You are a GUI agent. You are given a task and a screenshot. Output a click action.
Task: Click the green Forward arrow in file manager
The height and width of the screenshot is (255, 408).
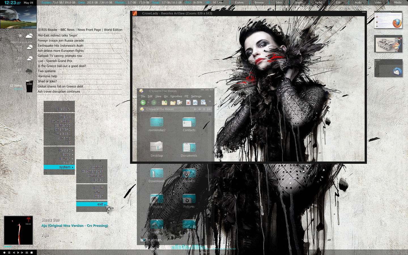(154, 103)
